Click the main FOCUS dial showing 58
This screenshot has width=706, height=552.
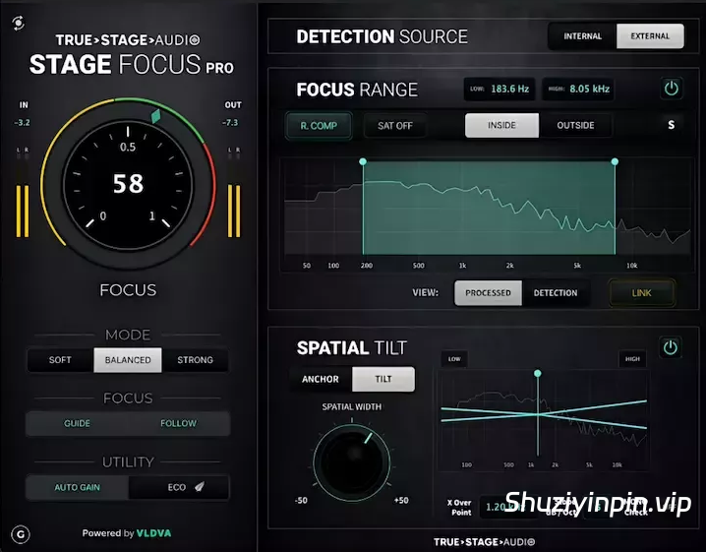(x=129, y=184)
